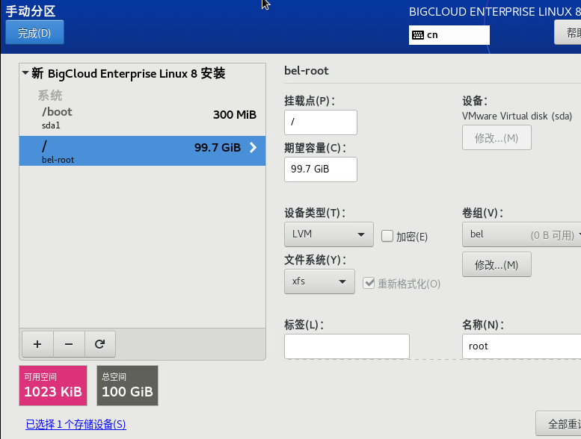Click the disabled 修改...(M) button under 设备
This screenshot has width=581, height=439.
pos(497,137)
